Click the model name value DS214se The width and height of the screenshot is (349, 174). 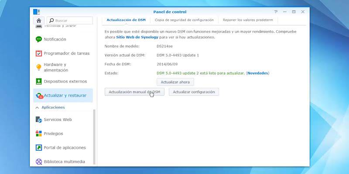[164, 46]
